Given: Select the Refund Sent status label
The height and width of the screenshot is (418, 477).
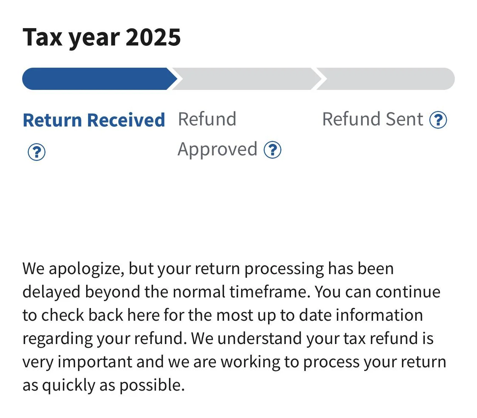Looking at the screenshot, I should pyautogui.click(x=372, y=119).
